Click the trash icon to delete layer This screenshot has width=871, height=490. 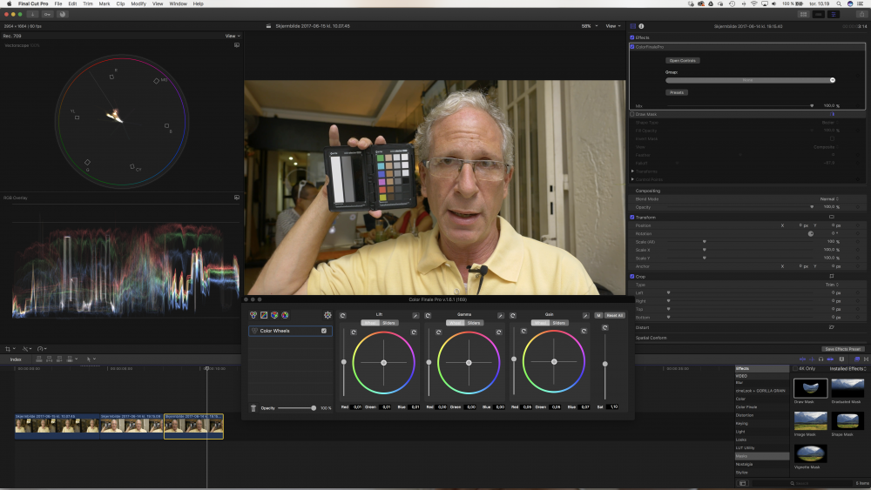[253, 407]
